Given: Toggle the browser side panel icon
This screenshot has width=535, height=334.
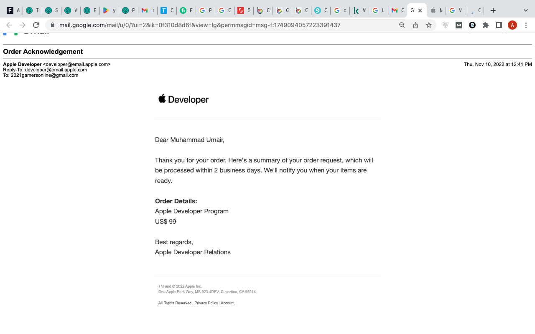Looking at the screenshot, I should coord(499,25).
